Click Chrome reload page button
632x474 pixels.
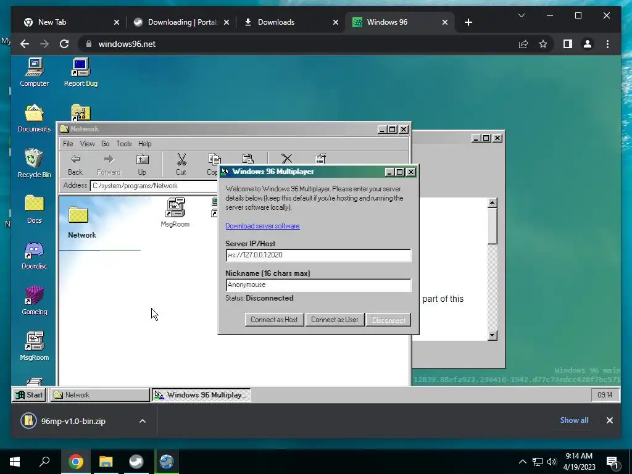point(64,44)
